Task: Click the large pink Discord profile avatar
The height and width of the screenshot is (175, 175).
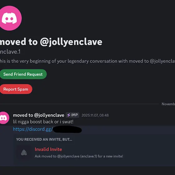Action: point(10,18)
